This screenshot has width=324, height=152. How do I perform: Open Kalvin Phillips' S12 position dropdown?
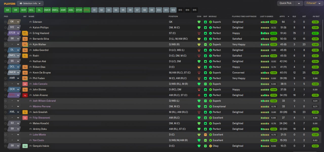[18, 28]
